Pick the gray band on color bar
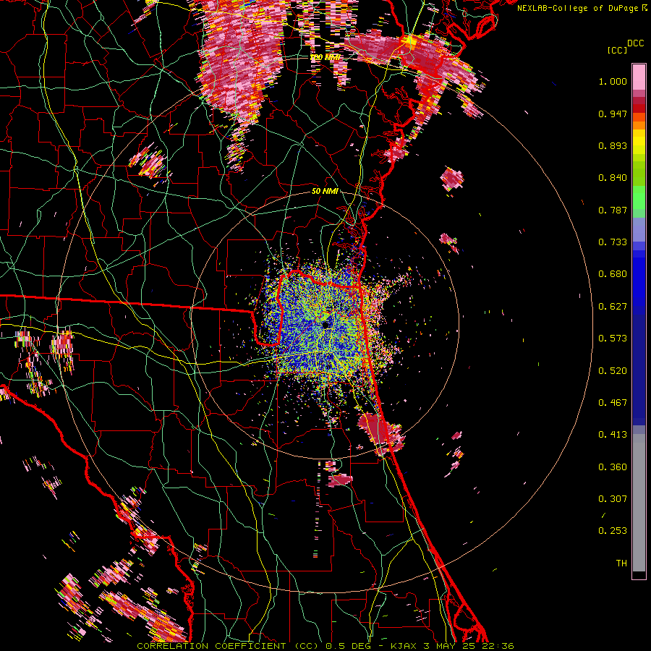651x651 pixels. 639,503
